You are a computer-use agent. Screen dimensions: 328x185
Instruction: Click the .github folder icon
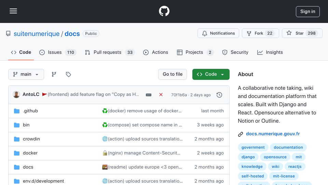17,111
